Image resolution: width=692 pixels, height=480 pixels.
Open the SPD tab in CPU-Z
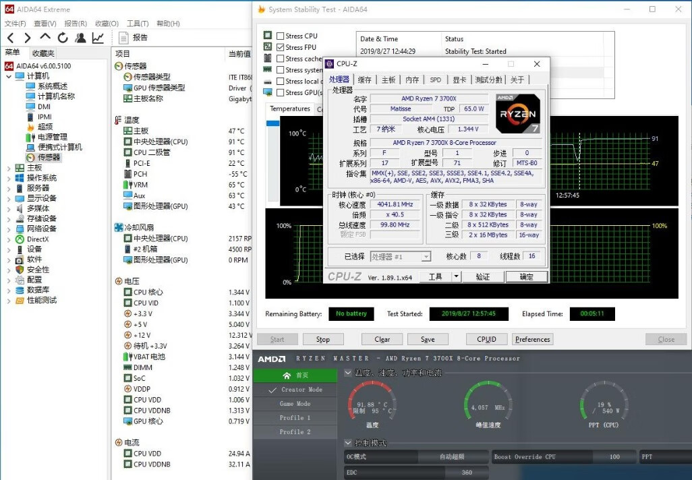(436, 80)
